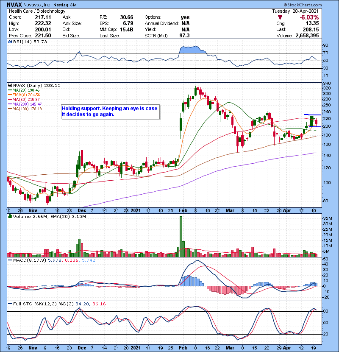Click the -6.03% percent change

point(309,17)
